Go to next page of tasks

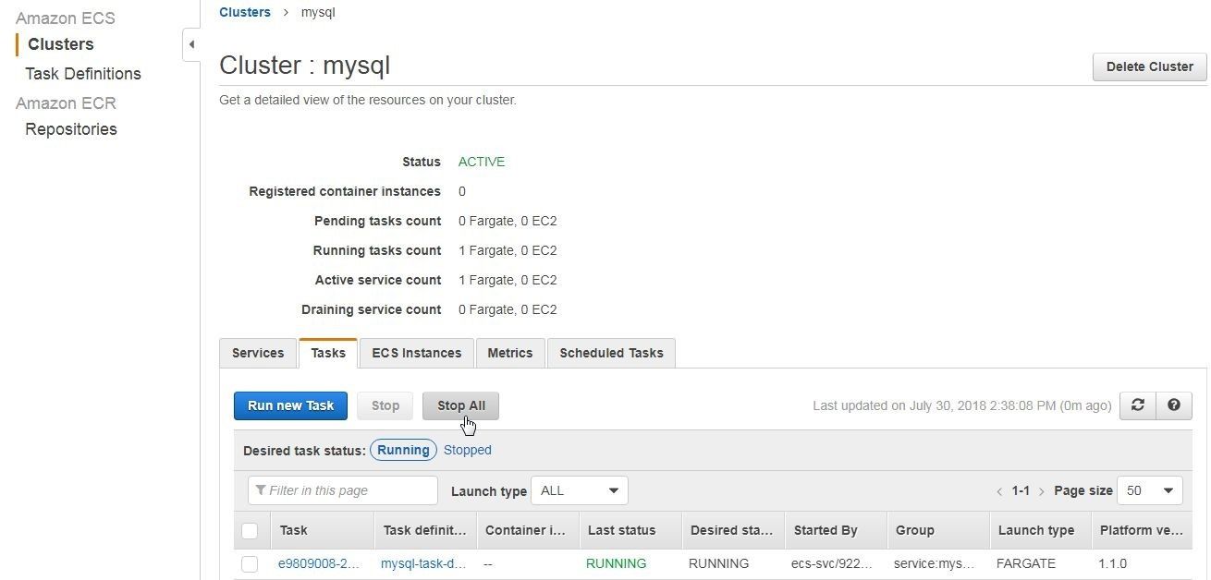pyautogui.click(x=1042, y=490)
